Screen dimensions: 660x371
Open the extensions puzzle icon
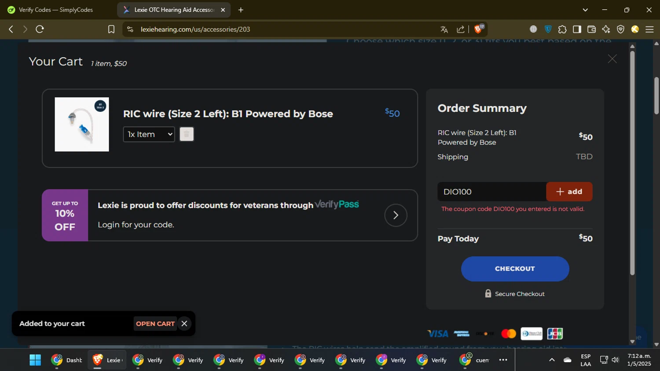[562, 29]
